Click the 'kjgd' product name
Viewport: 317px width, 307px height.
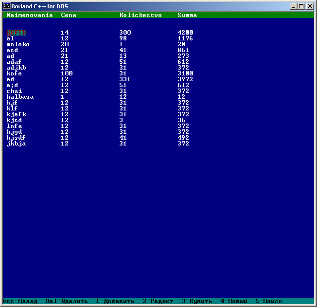click(x=14, y=132)
